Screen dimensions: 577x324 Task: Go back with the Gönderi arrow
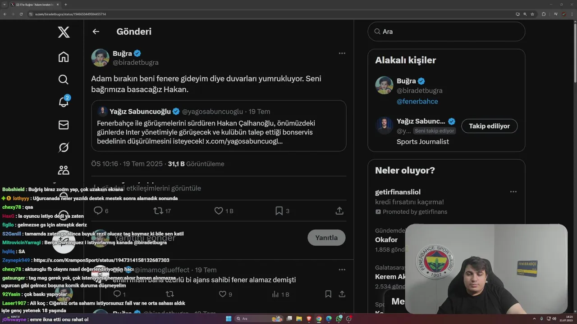pyautogui.click(x=96, y=31)
